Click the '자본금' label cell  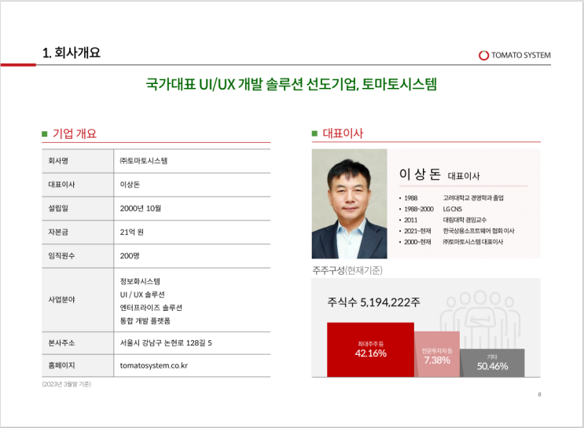coord(78,232)
